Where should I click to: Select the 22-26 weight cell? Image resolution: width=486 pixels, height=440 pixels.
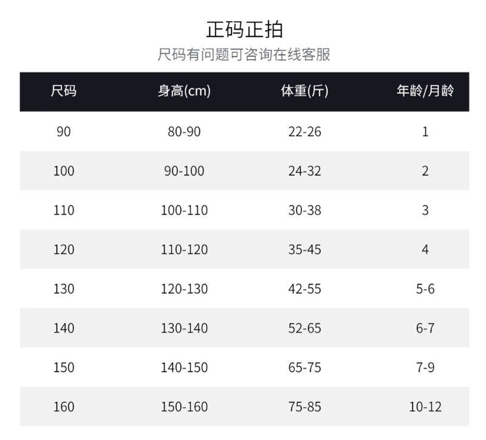[304, 131]
